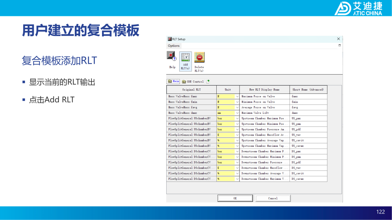Open unit dropdown for DS_pdf row
Screen dimensions: 392x220
click(x=237, y=162)
